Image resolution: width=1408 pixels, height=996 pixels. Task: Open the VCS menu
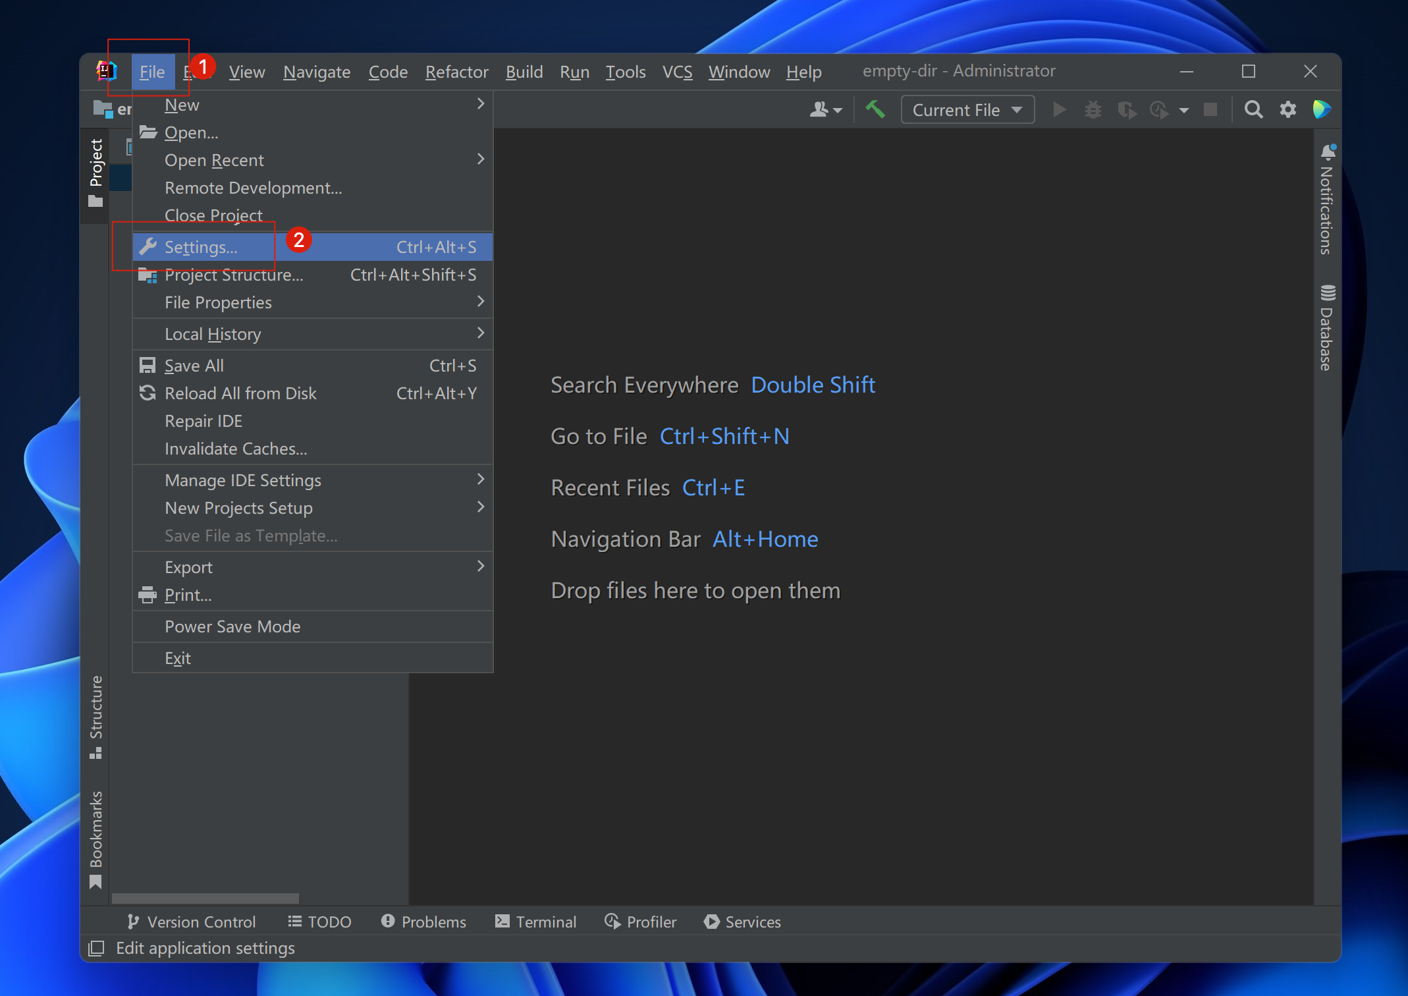[x=677, y=72]
